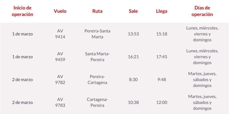Select flight number AV 9459
Viewport: 229px width, 114px height.
(x=60, y=57)
